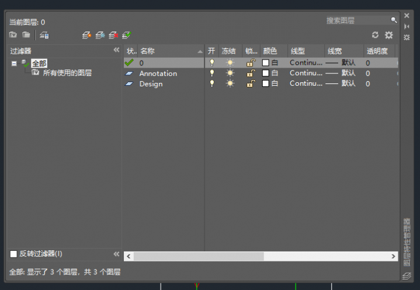
Task: Click the Delete Layer icon
Action: [113, 35]
